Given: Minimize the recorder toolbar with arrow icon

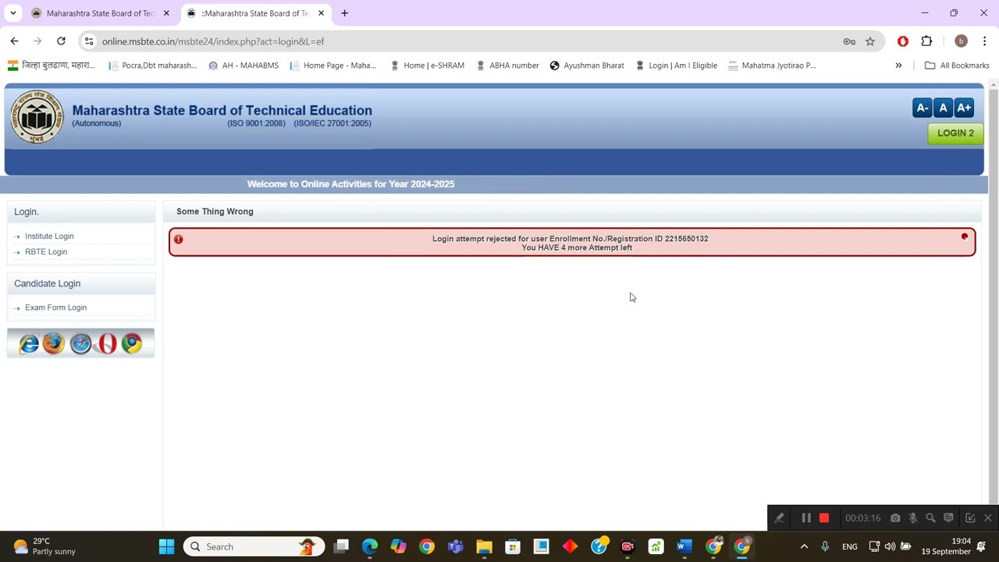Looking at the screenshot, I should coord(970,518).
